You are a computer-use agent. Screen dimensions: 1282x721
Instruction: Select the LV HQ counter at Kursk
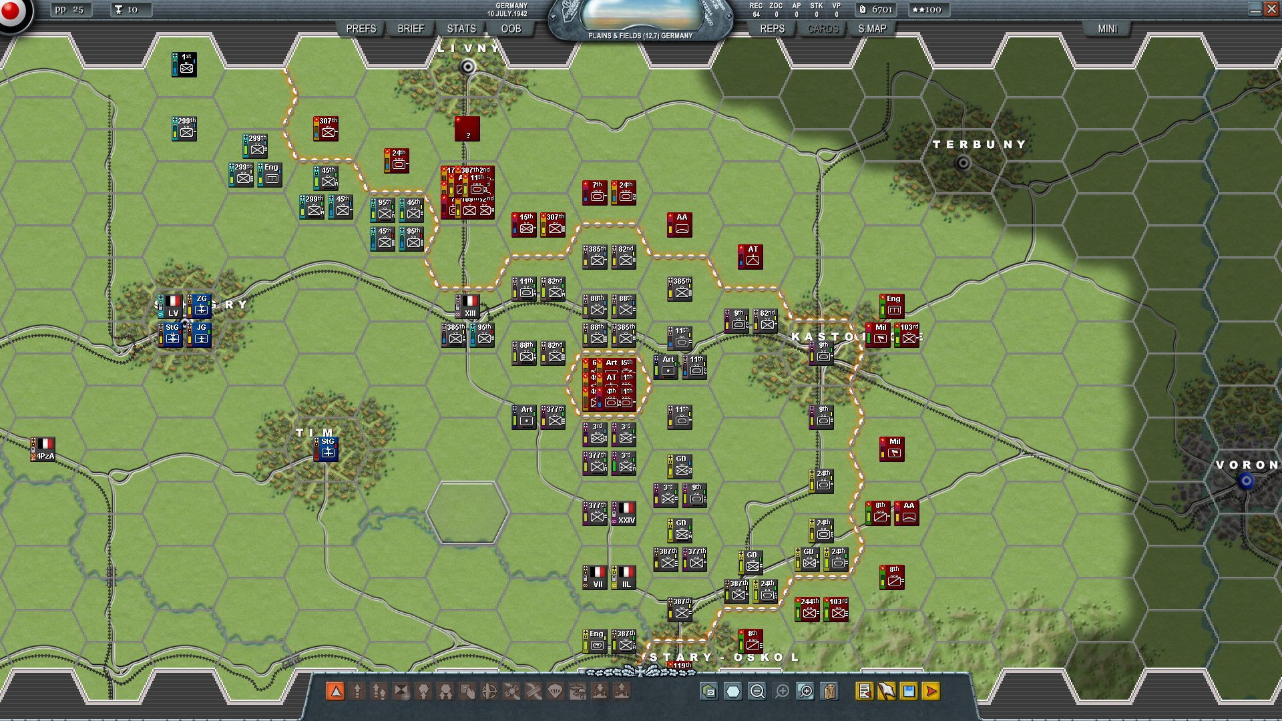(x=170, y=306)
